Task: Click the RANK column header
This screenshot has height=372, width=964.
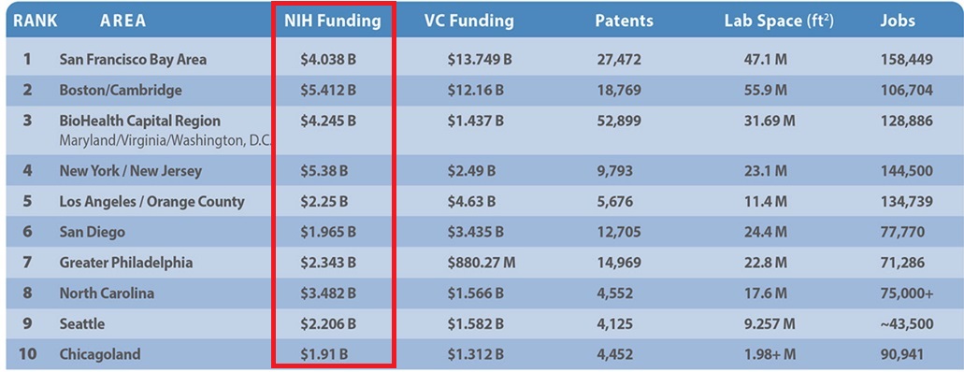Action: tap(35, 21)
